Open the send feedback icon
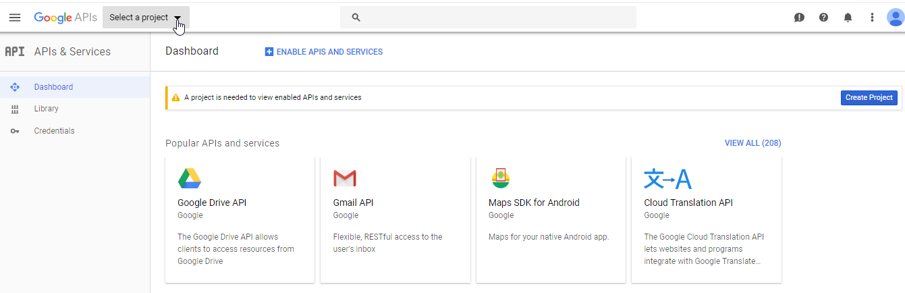This screenshot has width=905, height=293. point(799,18)
